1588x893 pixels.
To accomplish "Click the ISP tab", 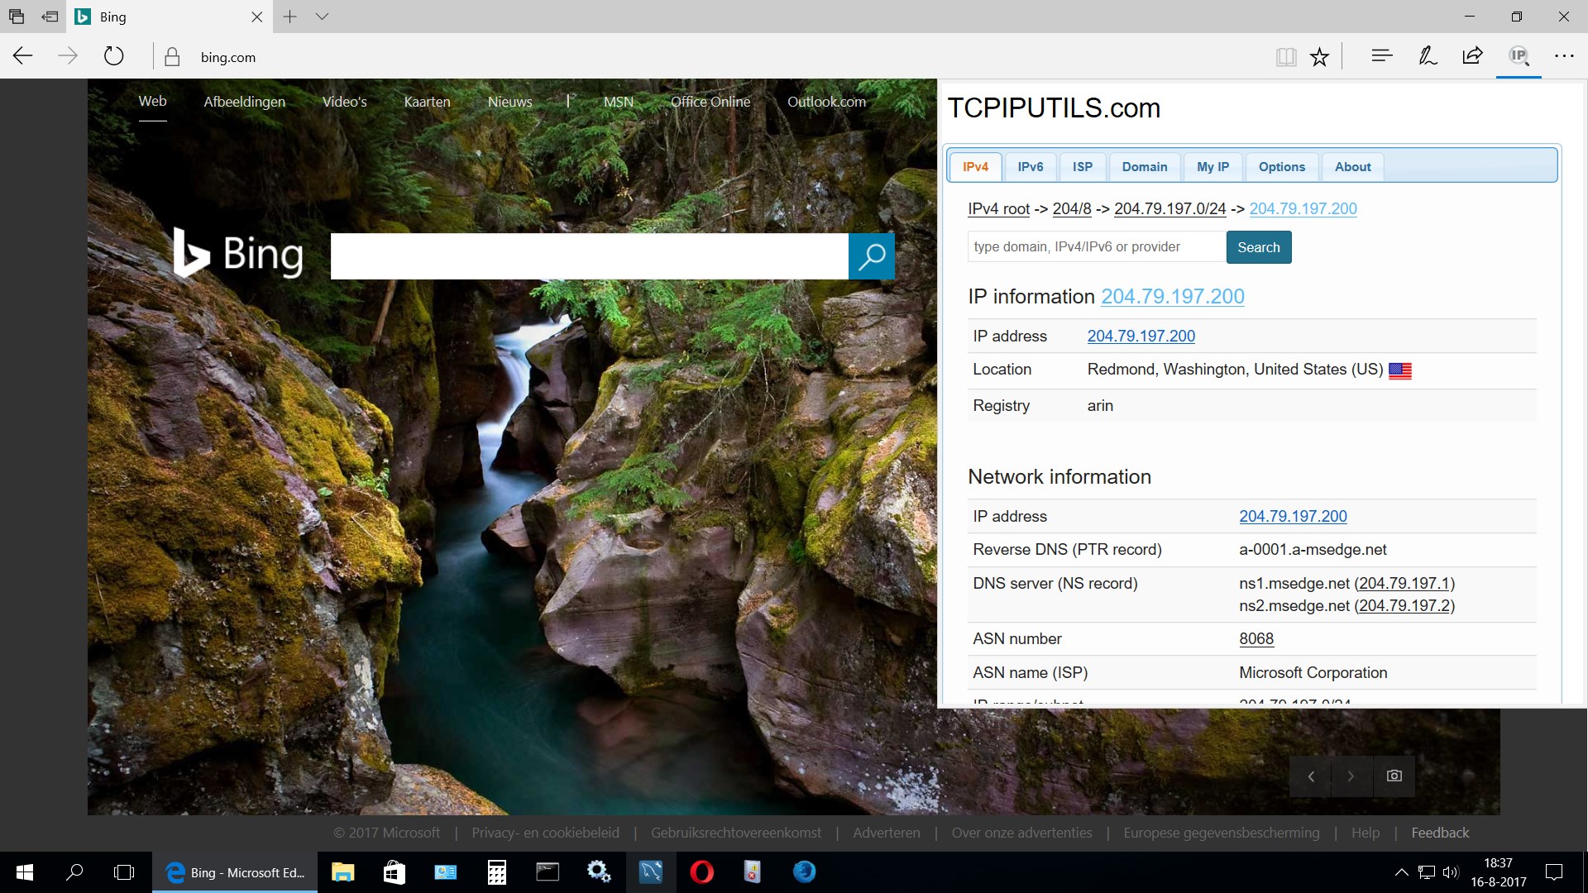I will point(1082,165).
